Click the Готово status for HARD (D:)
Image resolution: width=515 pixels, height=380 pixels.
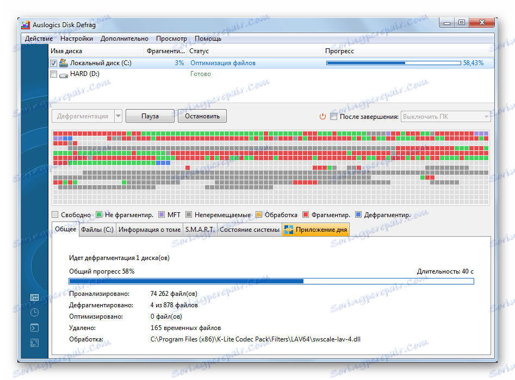tap(200, 74)
